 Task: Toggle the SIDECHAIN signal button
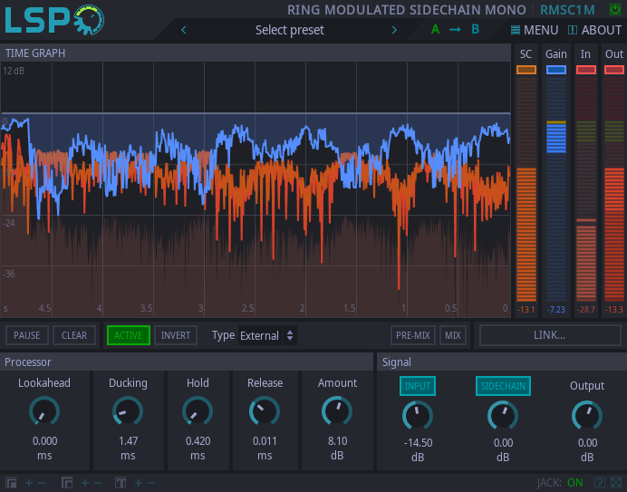pyautogui.click(x=503, y=386)
